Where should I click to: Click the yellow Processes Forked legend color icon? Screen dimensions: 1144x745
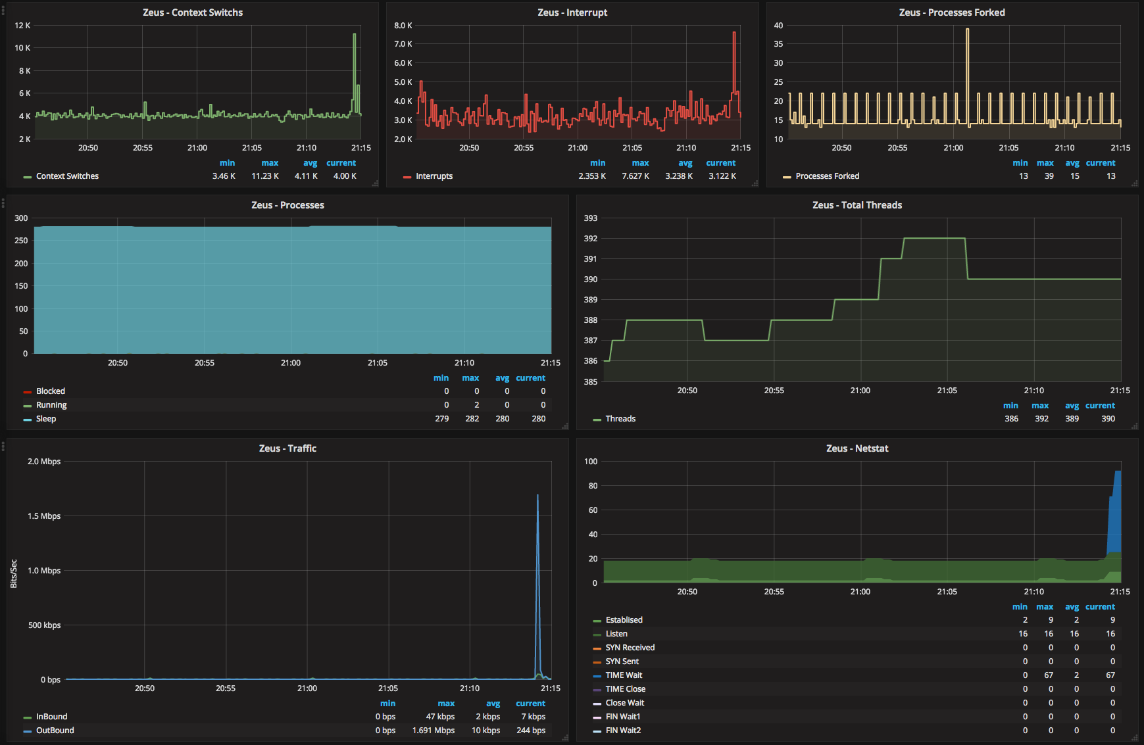click(787, 177)
